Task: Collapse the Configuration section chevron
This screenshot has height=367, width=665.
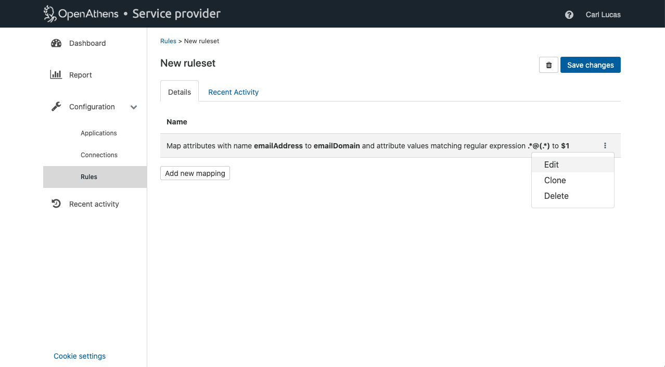Action: (x=134, y=107)
